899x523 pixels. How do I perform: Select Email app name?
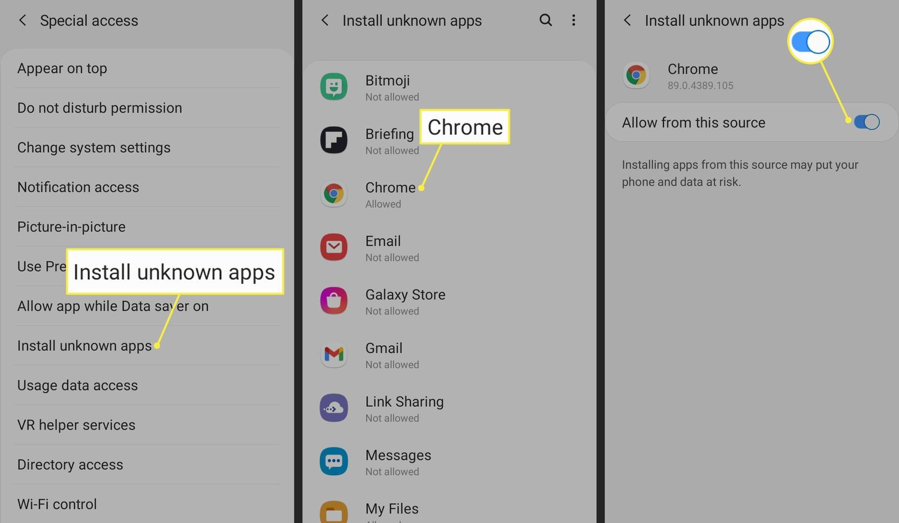point(383,241)
